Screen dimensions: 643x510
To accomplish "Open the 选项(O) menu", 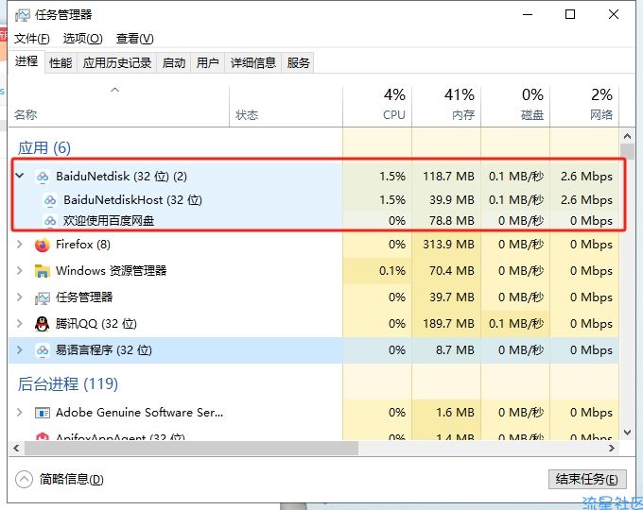I will click(x=83, y=39).
